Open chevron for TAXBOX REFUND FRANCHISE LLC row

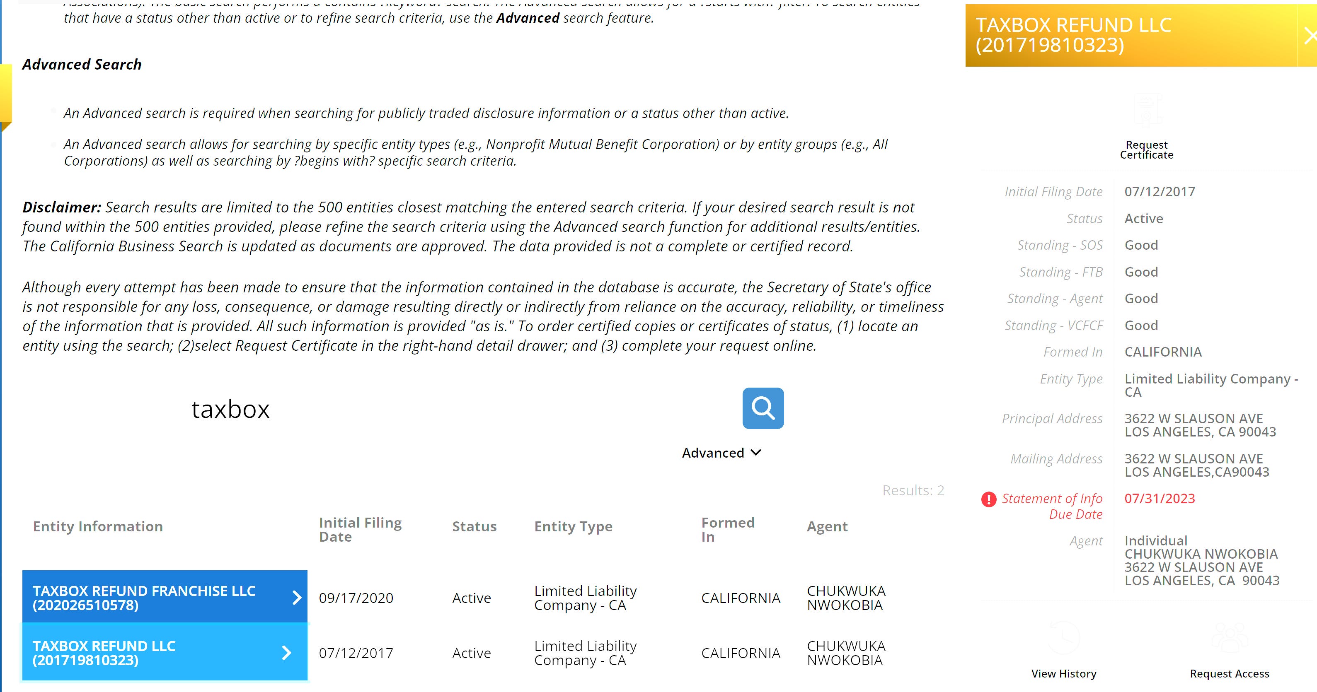(297, 598)
